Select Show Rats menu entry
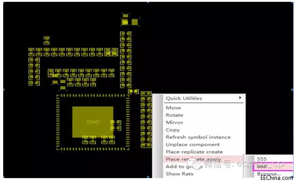 (x=179, y=174)
